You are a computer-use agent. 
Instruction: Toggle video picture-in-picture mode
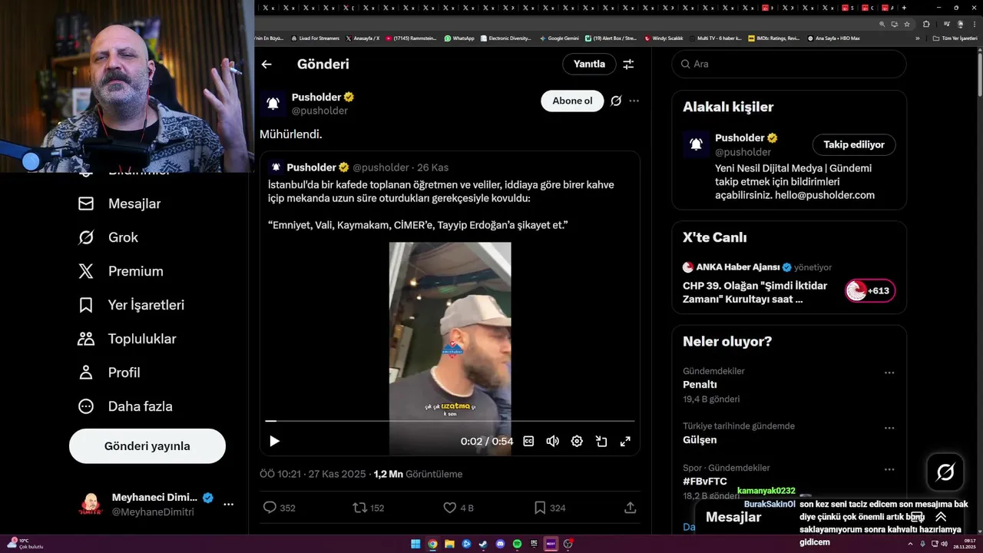click(601, 441)
